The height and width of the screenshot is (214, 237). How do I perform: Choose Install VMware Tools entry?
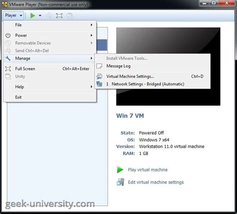click(x=152, y=58)
